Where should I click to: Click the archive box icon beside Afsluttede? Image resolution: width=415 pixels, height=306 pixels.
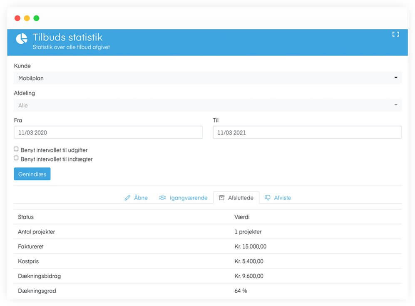pyautogui.click(x=221, y=198)
